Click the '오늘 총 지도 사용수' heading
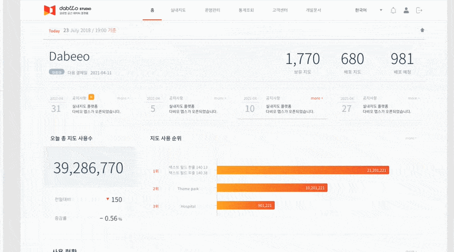 coord(71,138)
